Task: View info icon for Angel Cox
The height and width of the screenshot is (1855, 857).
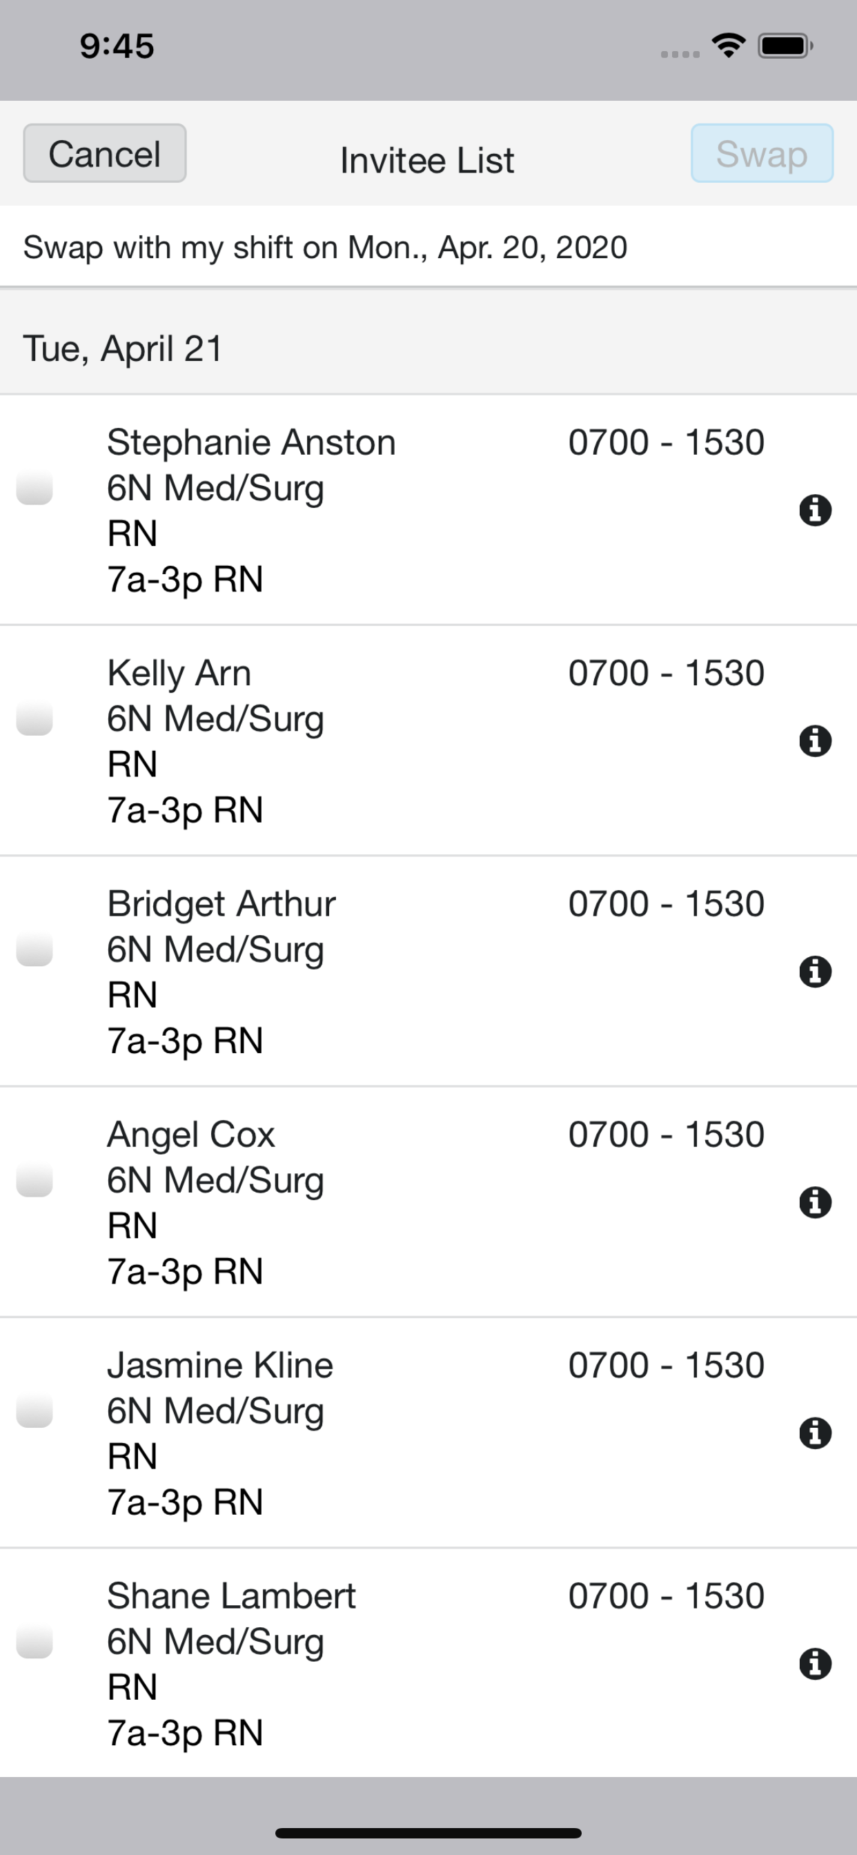Action: click(x=815, y=1203)
